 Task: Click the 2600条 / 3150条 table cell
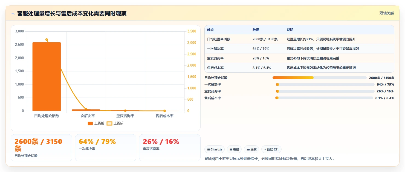pos(265,39)
